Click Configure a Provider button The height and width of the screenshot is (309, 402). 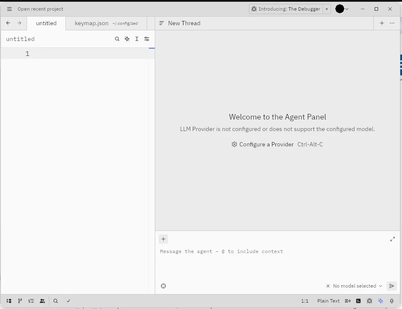[277, 144]
